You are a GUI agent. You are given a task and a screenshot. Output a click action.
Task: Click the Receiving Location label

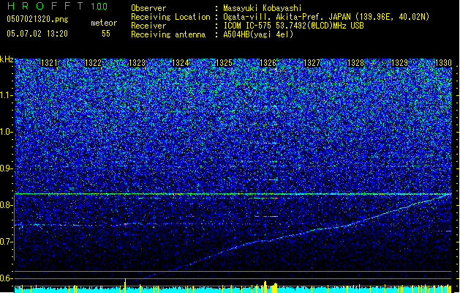click(170, 17)
